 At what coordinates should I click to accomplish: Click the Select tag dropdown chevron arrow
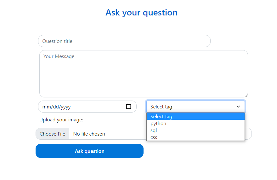tap(238, 107)
